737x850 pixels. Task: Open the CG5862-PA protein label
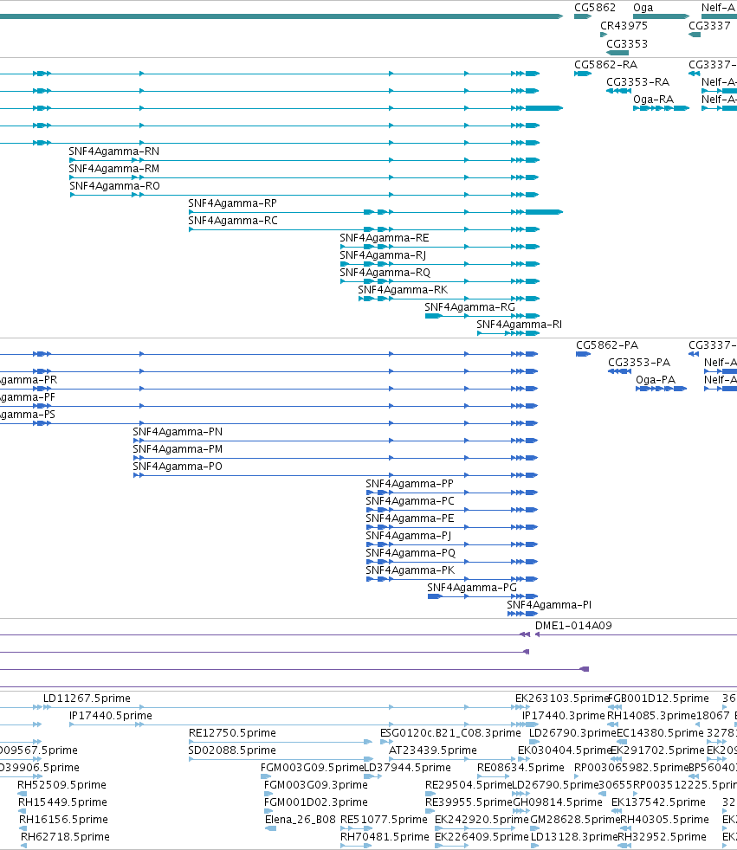[607, 345]
